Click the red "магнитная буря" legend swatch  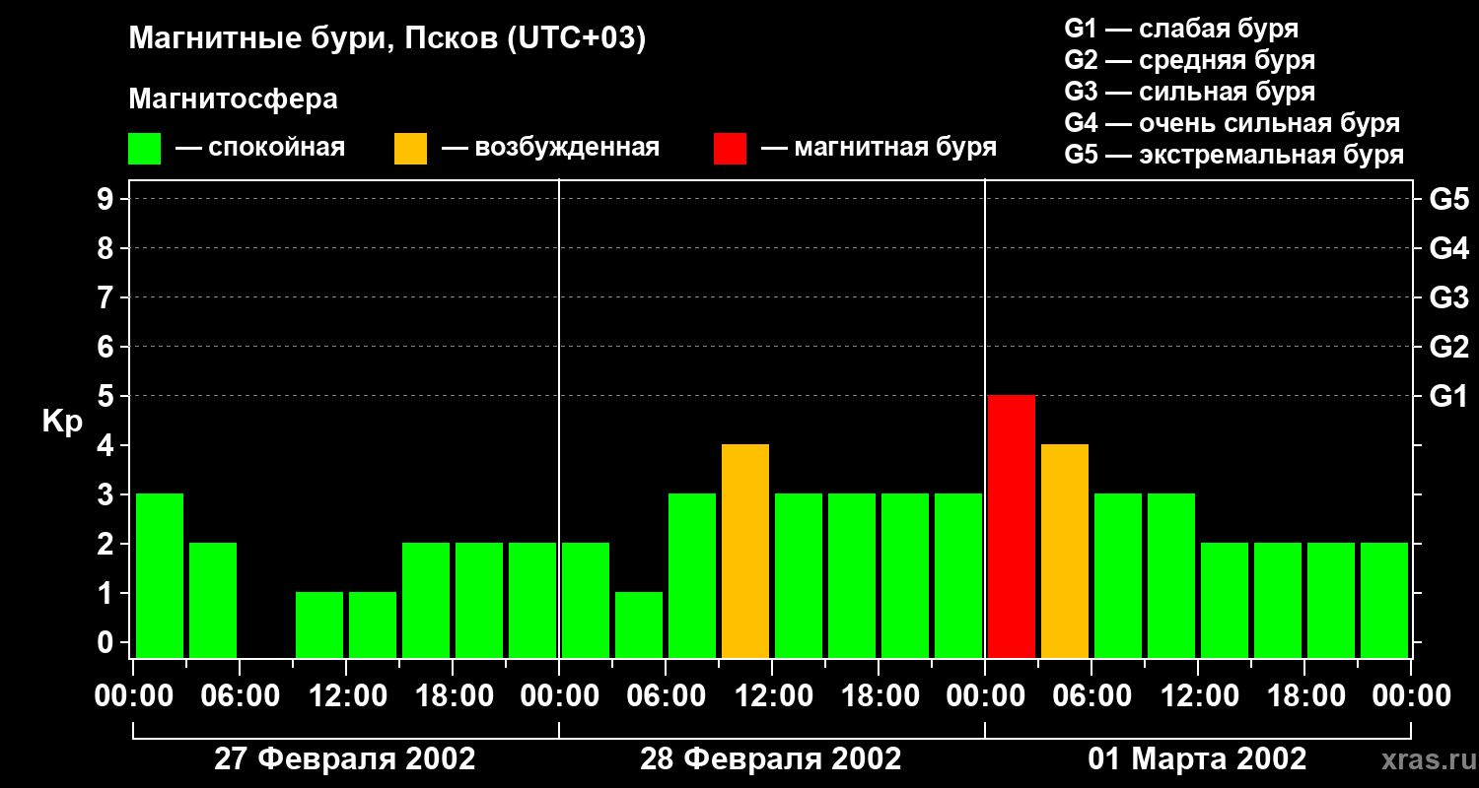pyautogui.click(x=731, y=149)
